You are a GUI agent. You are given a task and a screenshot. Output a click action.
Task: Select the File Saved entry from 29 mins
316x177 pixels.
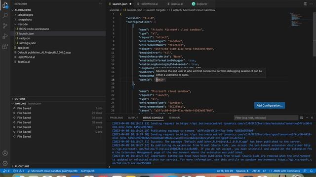(x=58, y=113)
